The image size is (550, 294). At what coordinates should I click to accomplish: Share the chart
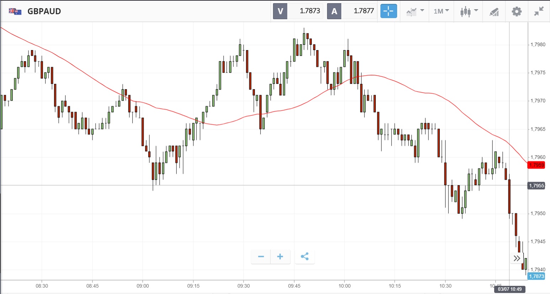tap(305, 256)
